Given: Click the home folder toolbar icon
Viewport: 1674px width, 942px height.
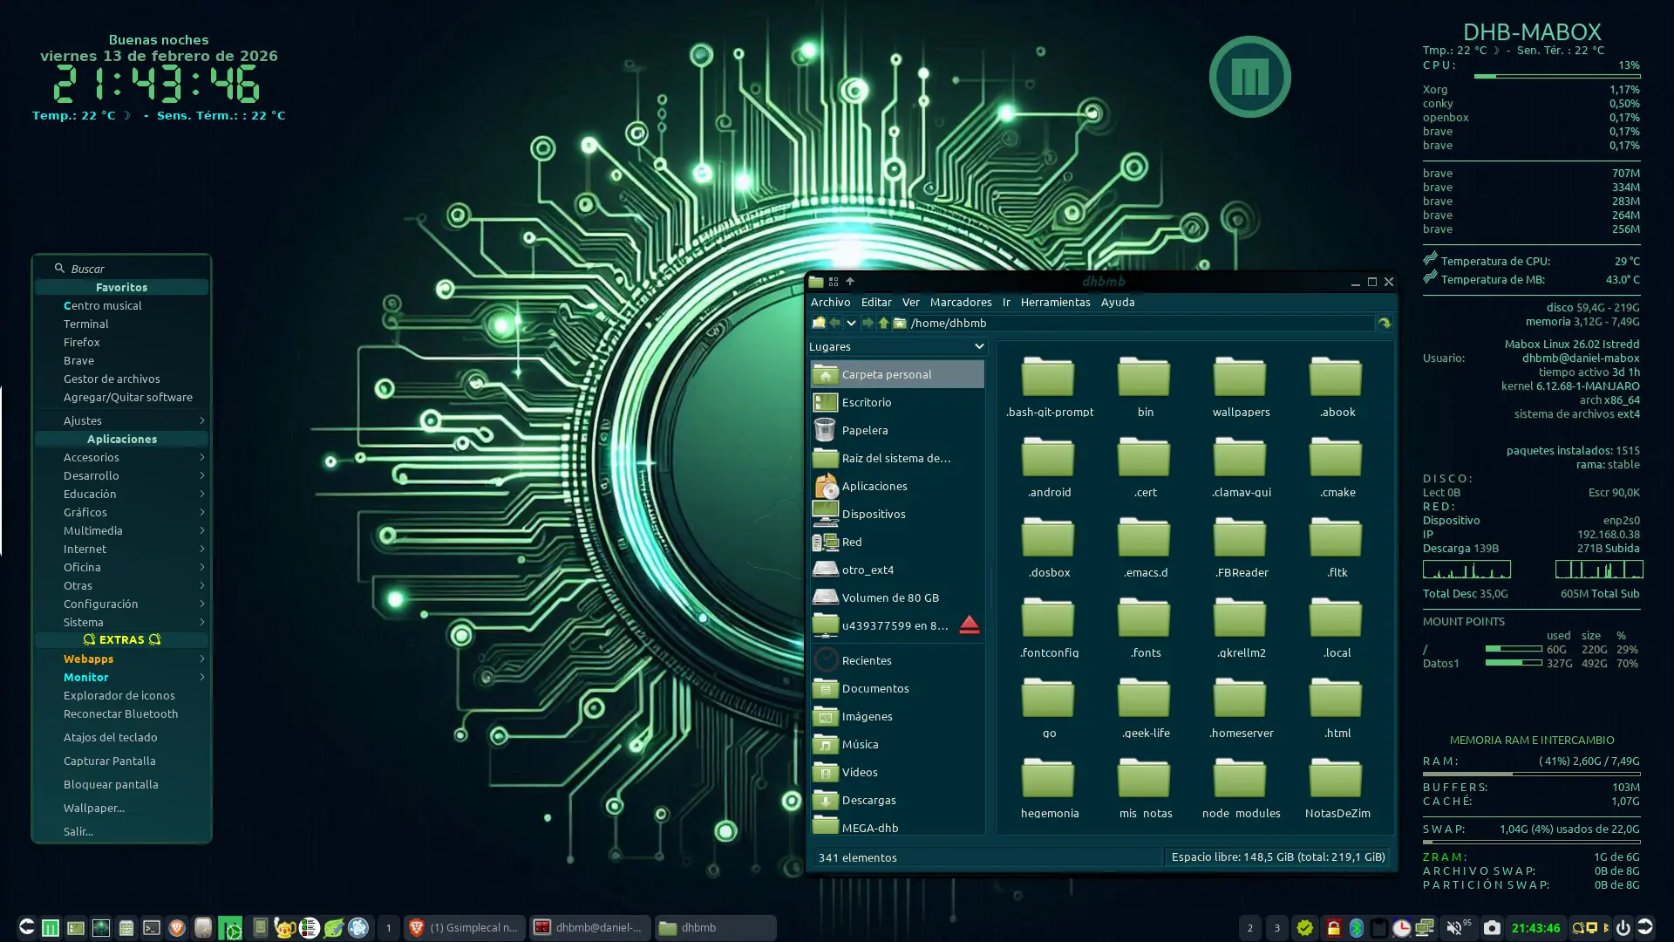Looking at the screenshot, I should [x=900, y=323].
